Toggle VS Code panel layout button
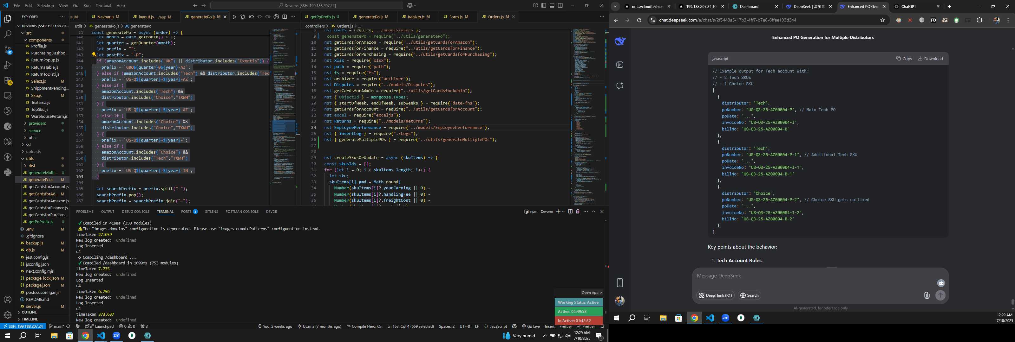The image size is (1015, 342). [x=552, y=5]
